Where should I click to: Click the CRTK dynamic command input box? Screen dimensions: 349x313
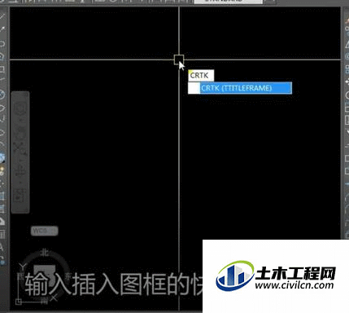click(x=201, y=75)
